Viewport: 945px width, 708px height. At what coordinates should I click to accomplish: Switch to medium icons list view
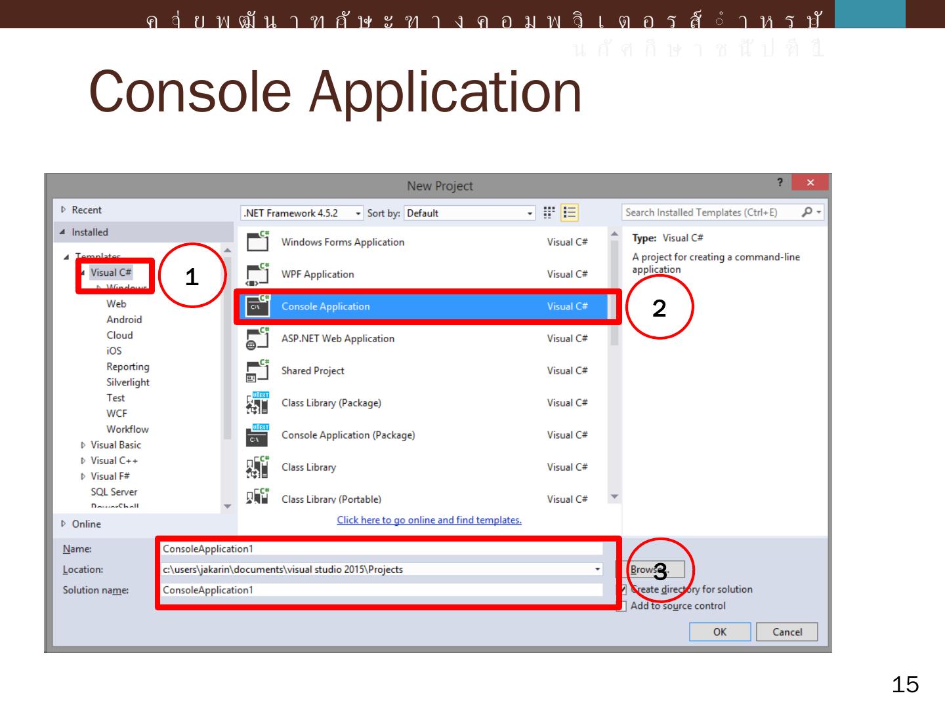(569, 212)
